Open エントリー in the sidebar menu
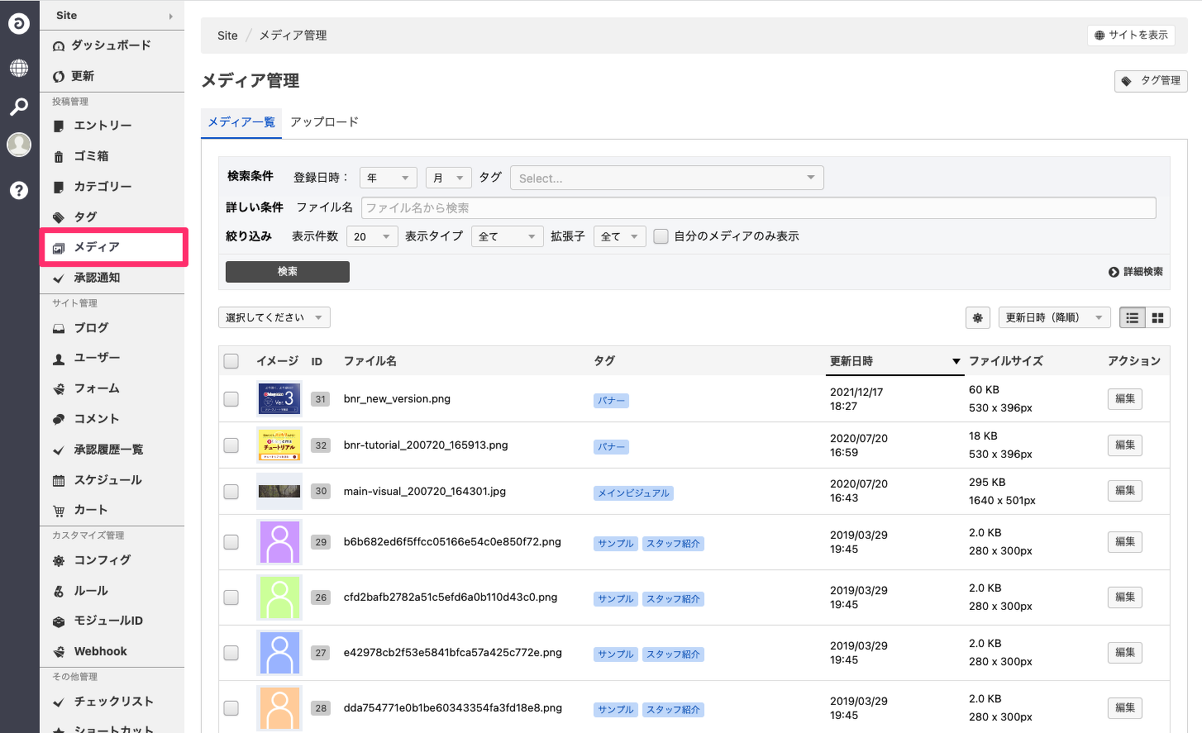Image resolution: width=1202 pixels, height=733 pixels. tap(103, 126)
